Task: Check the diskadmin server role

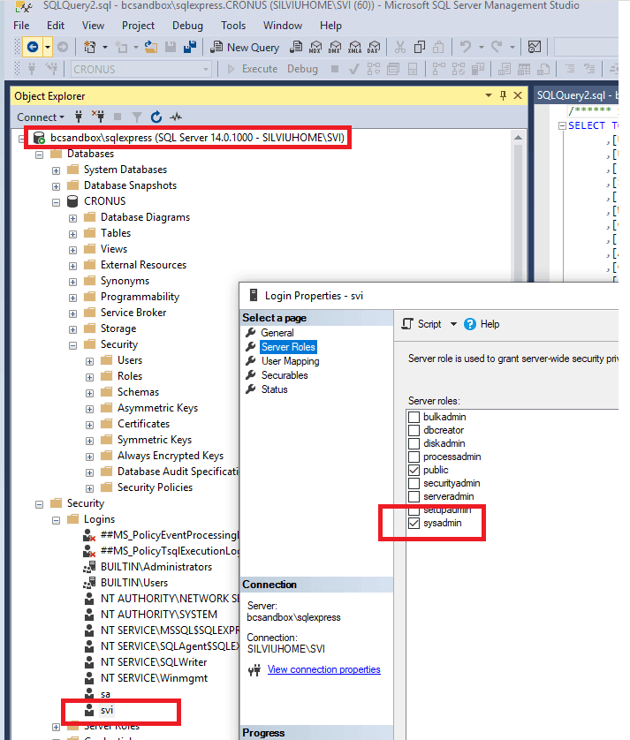Action: pyautogui.click(x=414, y=443)
